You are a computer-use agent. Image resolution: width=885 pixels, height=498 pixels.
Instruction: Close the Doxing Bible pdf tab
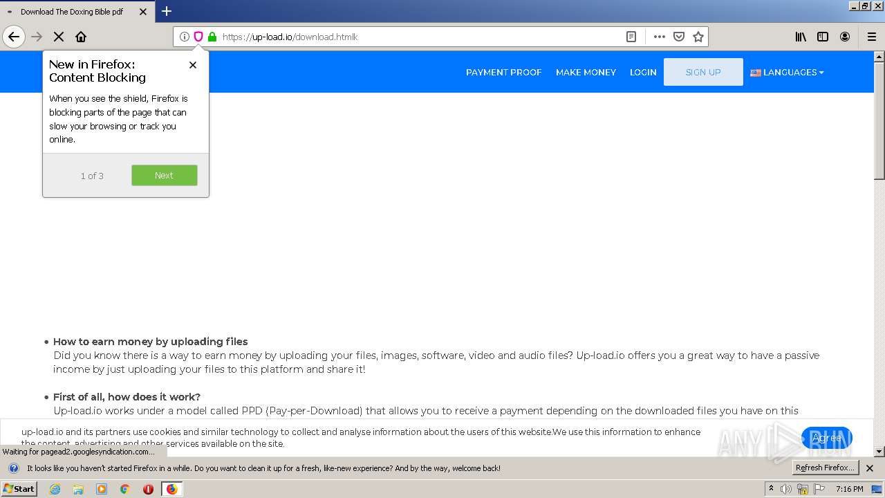pos(143,12)
